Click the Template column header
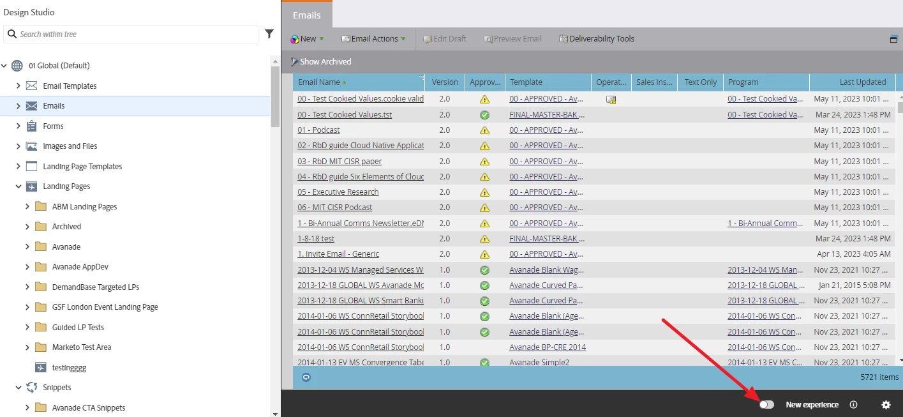 (x=548, y=82)
